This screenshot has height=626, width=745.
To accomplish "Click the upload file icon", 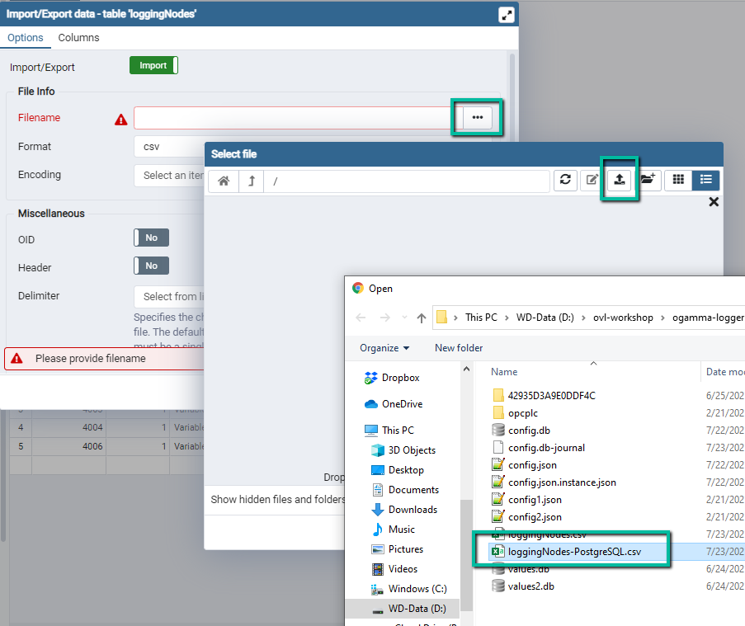I will pos(619,181).
